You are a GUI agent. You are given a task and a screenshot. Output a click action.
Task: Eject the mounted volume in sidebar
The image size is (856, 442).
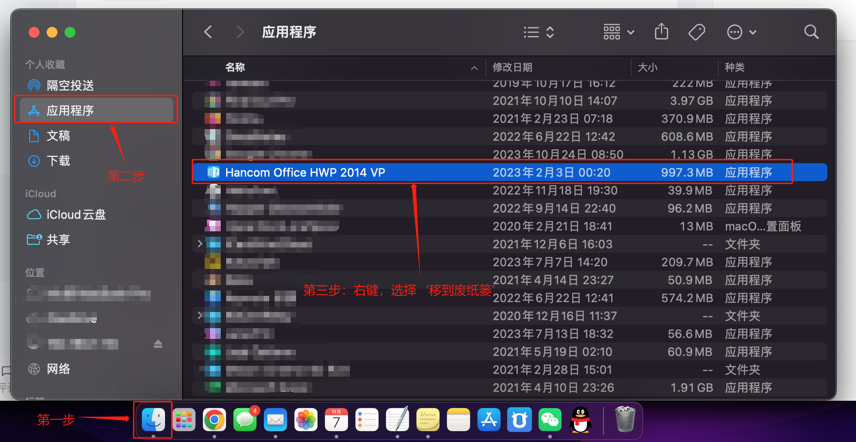pyautogui.click(x=158, y=344)
